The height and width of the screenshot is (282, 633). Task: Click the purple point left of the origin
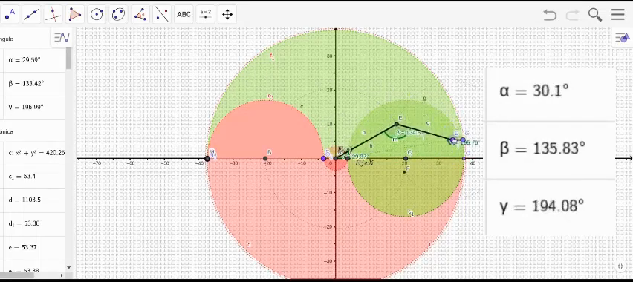pos(323,159)
